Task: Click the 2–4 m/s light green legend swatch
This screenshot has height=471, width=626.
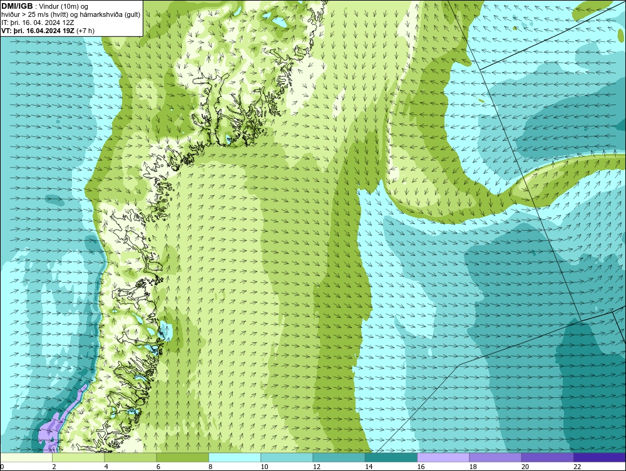Action: (78, 457)
